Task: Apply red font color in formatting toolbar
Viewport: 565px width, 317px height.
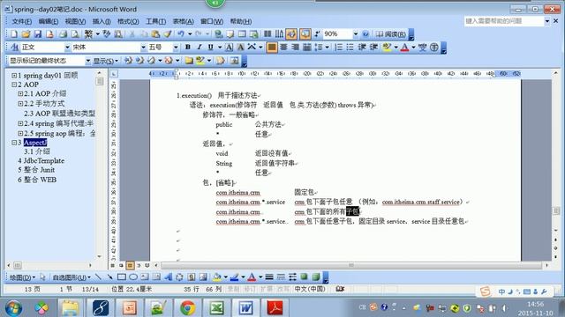Action: 404,47
